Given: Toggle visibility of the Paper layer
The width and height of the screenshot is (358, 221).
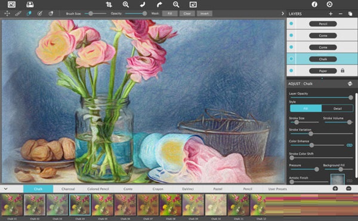Looking at the screenshot, I should (291, 70).
